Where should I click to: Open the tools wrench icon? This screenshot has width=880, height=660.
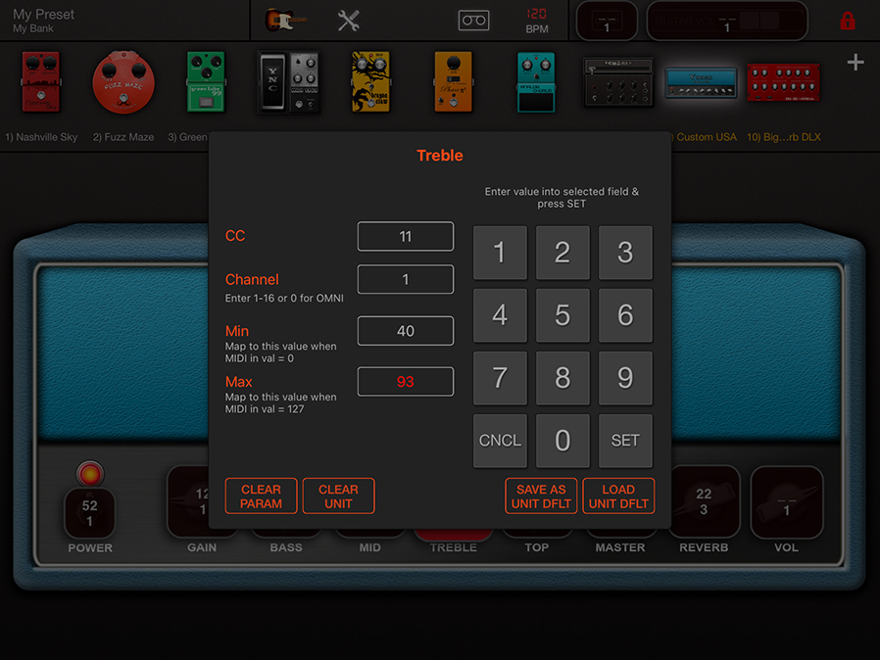tap(348, 20)
